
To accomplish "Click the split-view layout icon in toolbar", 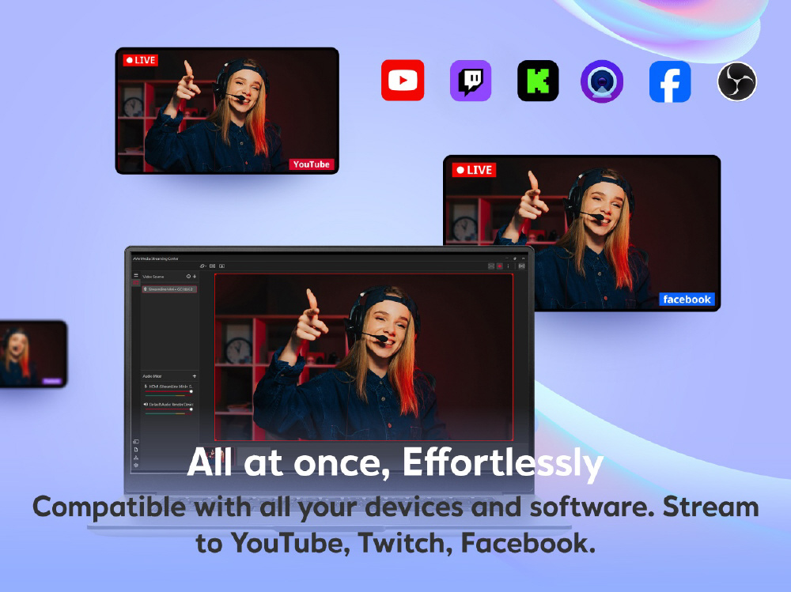I will pyautogui.click(x=213, y=266).
